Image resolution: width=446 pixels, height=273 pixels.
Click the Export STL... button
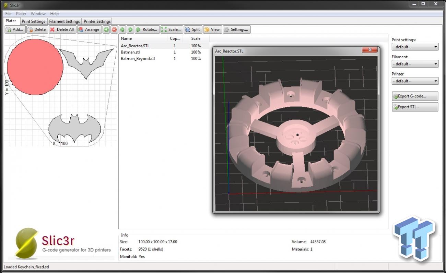point(415,107)
